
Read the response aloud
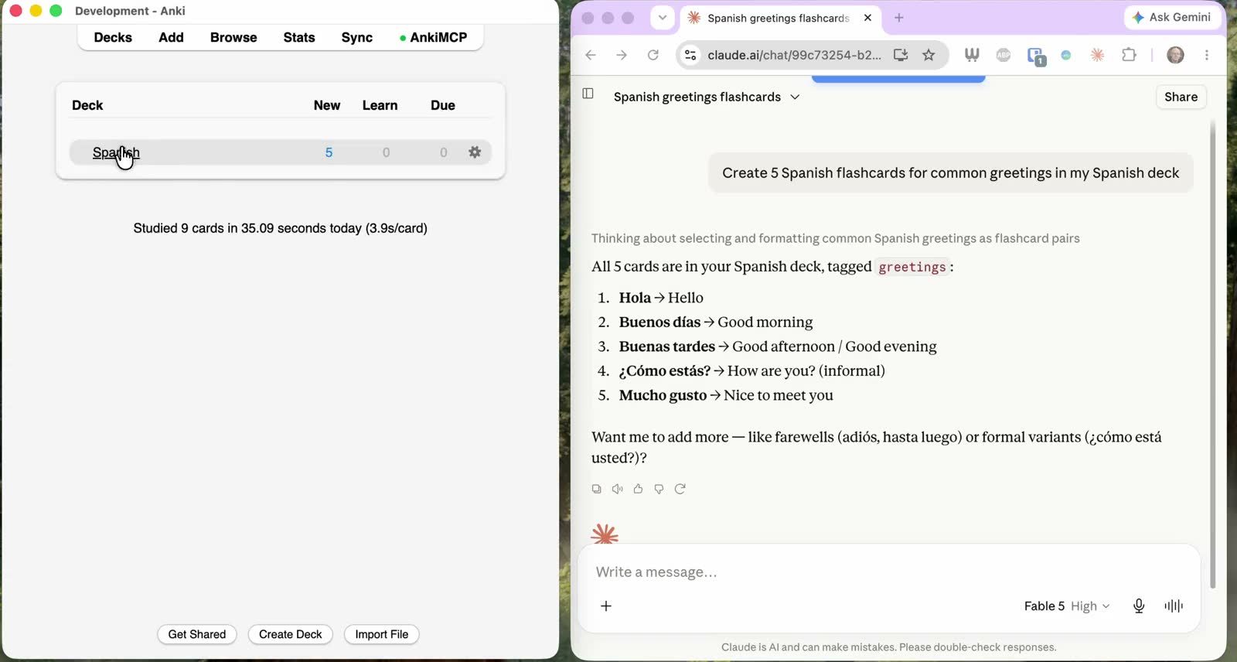coord(617,489)
